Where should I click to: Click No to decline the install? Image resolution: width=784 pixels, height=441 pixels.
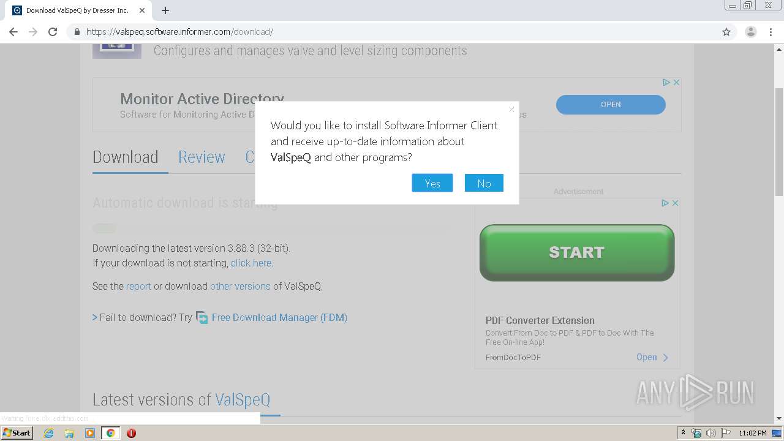tap(484, 183)
